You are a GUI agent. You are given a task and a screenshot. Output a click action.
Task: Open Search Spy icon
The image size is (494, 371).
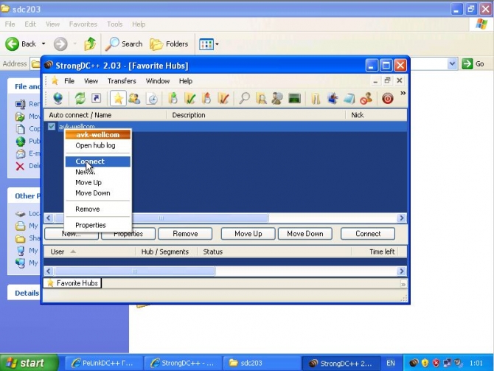click(x=277, y=99)
